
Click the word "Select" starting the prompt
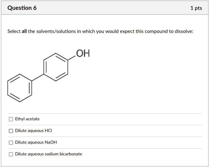tap(14, 31)
